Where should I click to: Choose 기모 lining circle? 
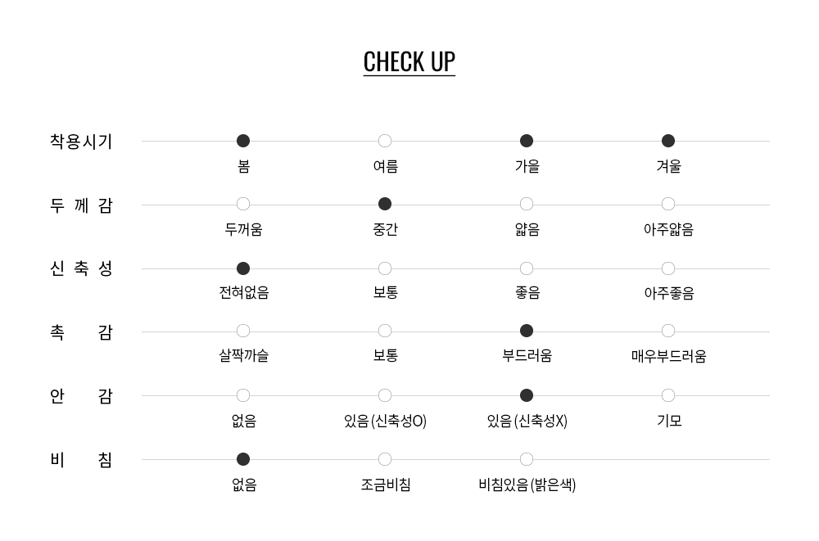[x=668, y=395]
